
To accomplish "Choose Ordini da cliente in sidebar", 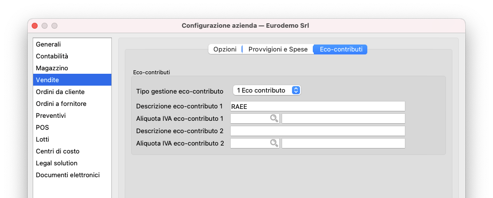I will [60, 92].
